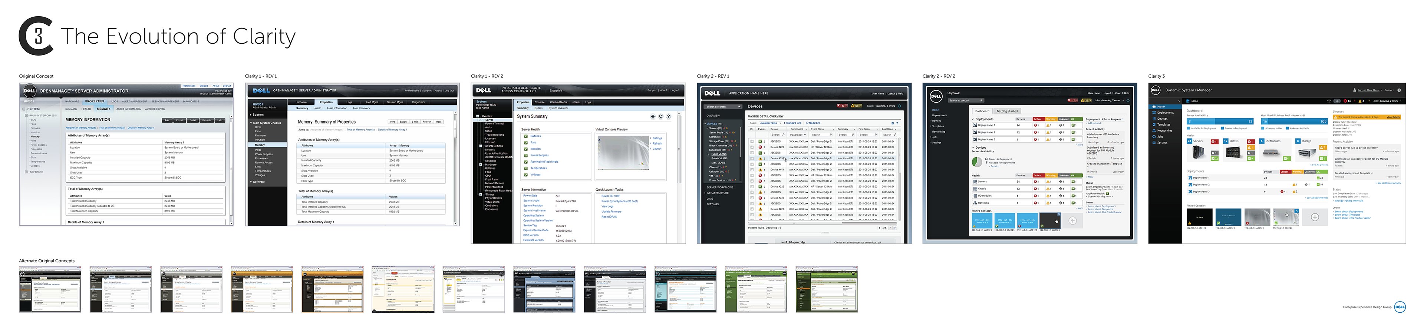Click Log Out link in Original Concept
Viewport: 1424px width, 329px height.
point(227,86)
